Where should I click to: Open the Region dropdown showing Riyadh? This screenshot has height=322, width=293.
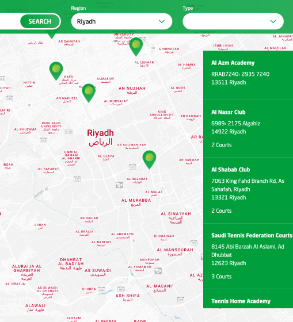121,21
